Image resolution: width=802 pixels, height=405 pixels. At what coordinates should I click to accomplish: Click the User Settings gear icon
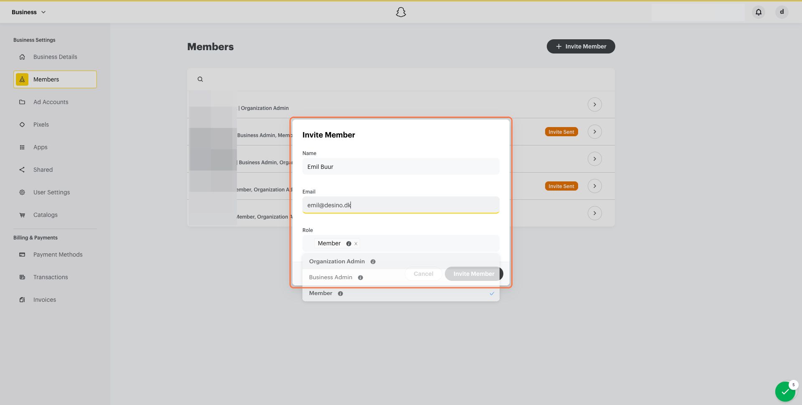[x=22, y=192]
